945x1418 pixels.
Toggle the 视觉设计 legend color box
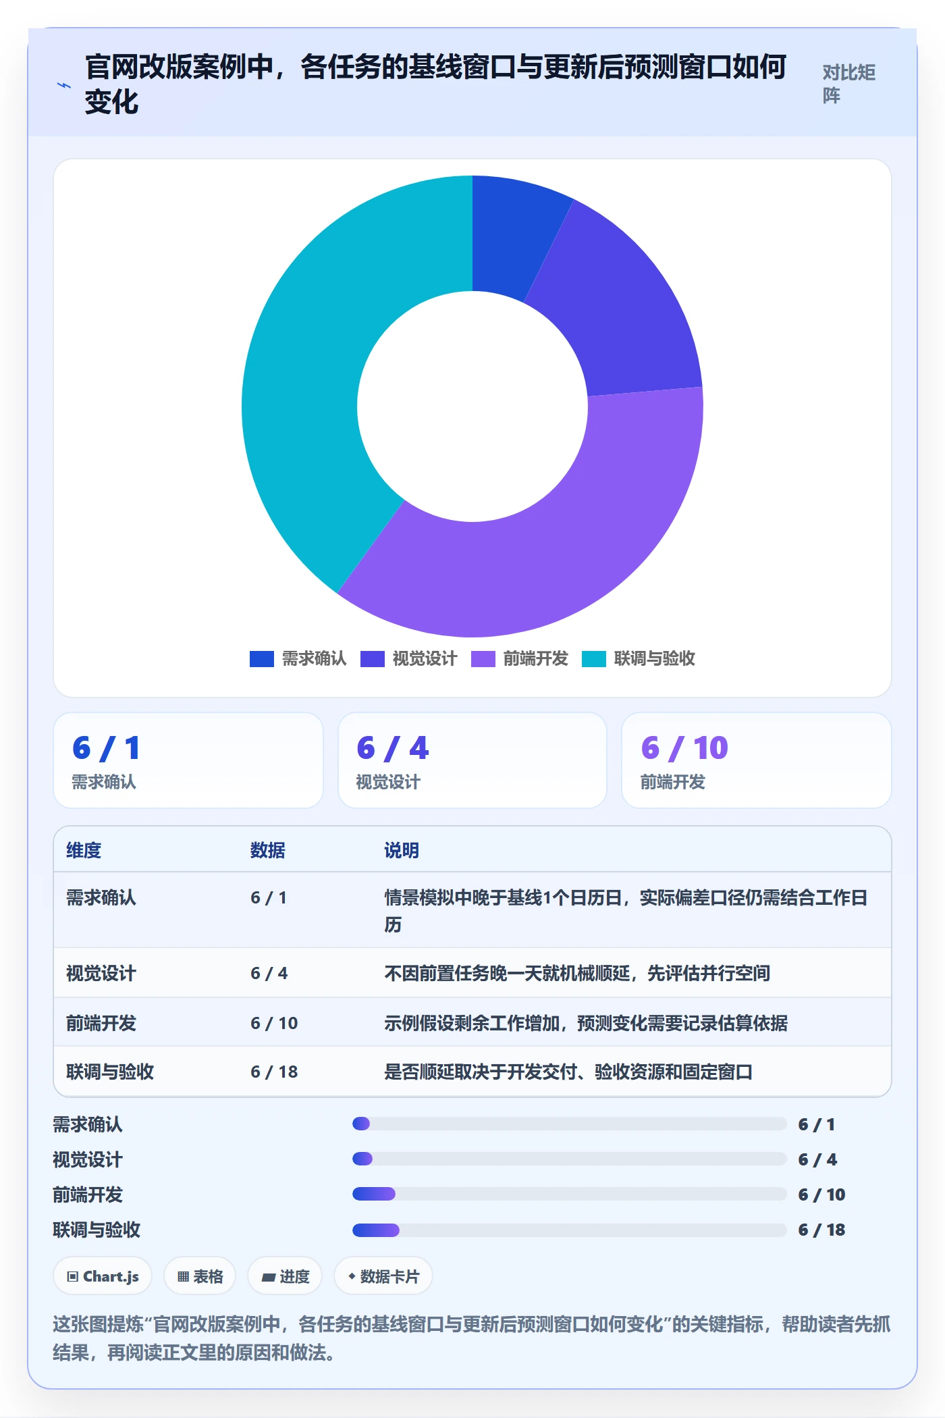pyautogui.click(x=373, y=658)
